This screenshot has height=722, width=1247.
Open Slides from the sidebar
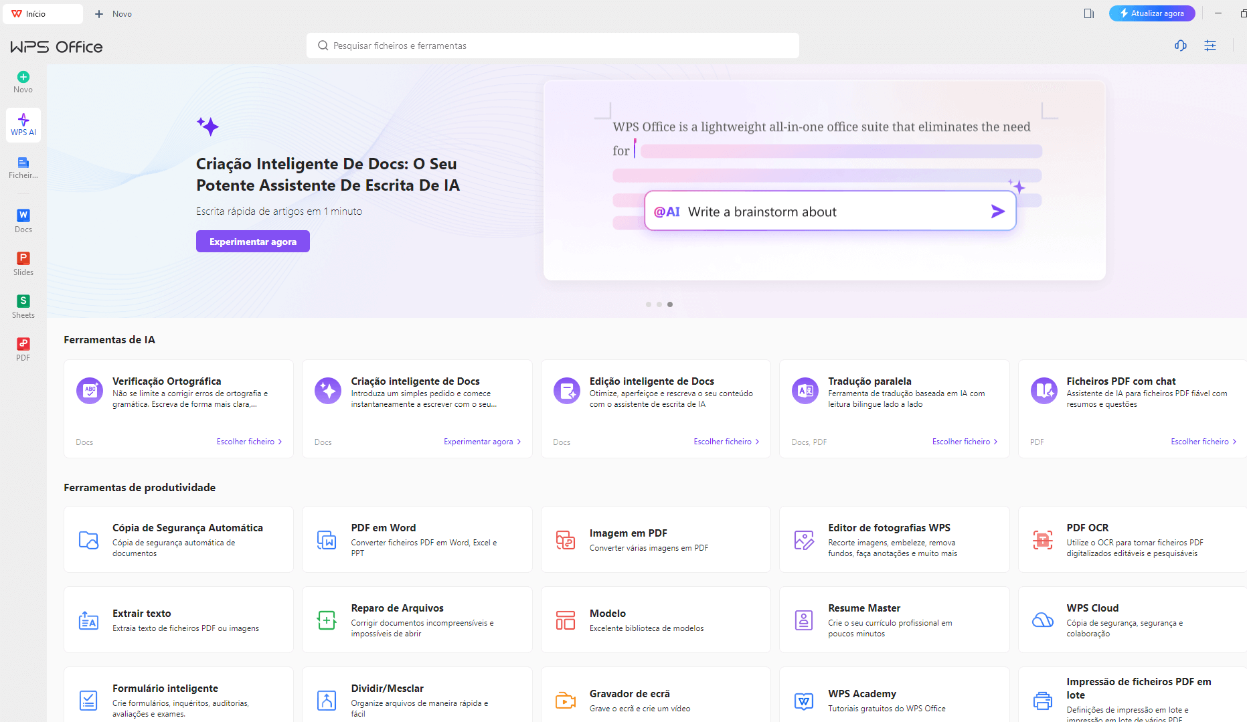23,264
